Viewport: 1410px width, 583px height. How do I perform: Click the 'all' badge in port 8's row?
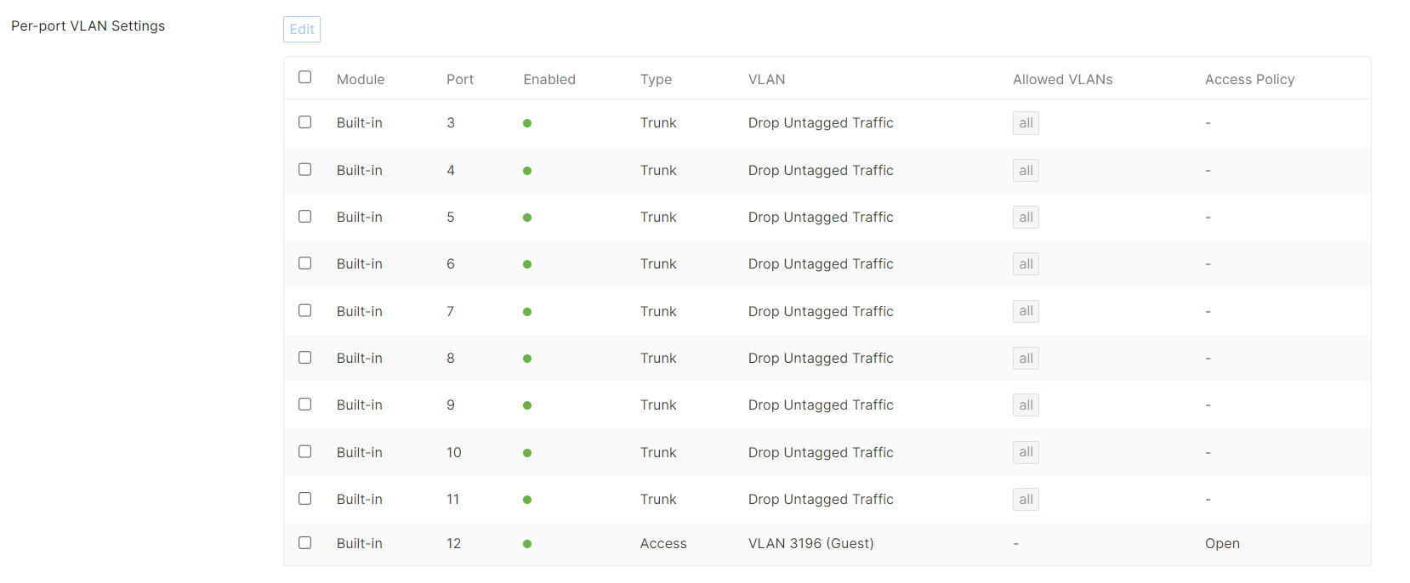[1025, 358]
